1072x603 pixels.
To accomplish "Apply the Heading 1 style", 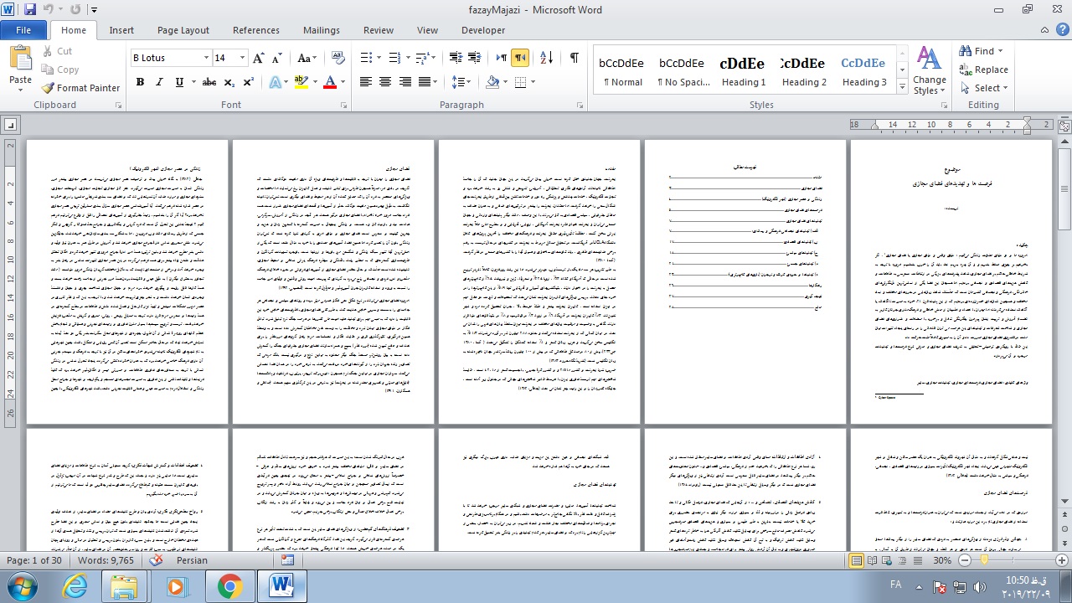I will 744,72.
